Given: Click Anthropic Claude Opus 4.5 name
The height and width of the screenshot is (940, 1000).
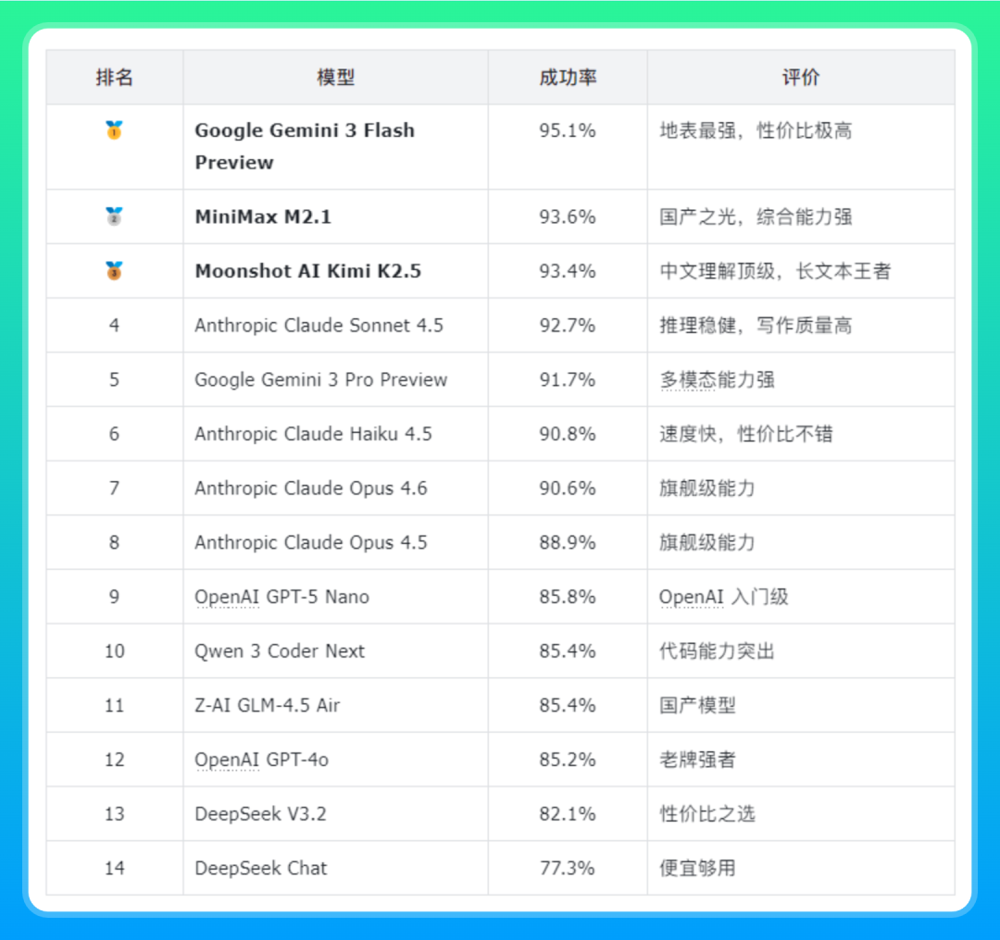Looking at the screenshot, I should click(310, 542).
